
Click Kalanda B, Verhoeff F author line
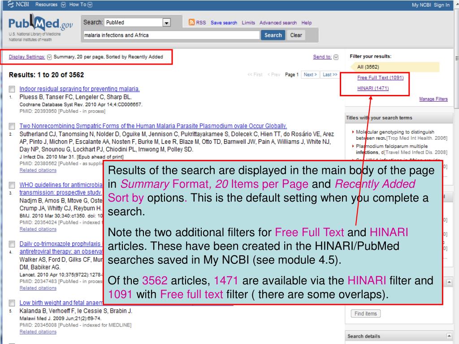(76, 311)
